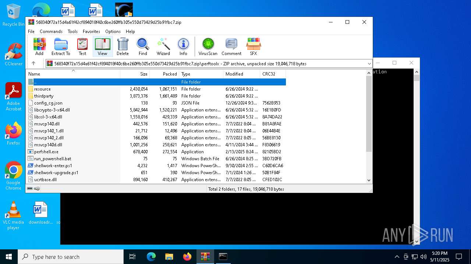Click the key icon in the status bar
Image resolution: width=471 pixels, height=264 pixels.
37,188
